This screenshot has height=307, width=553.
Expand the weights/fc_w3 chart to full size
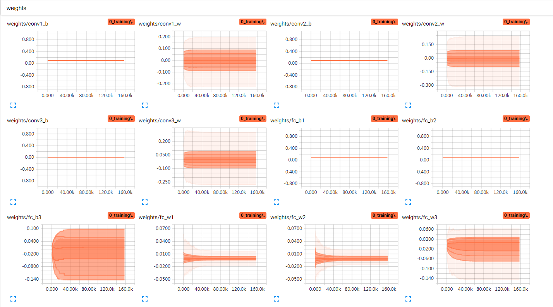(408, 298)
